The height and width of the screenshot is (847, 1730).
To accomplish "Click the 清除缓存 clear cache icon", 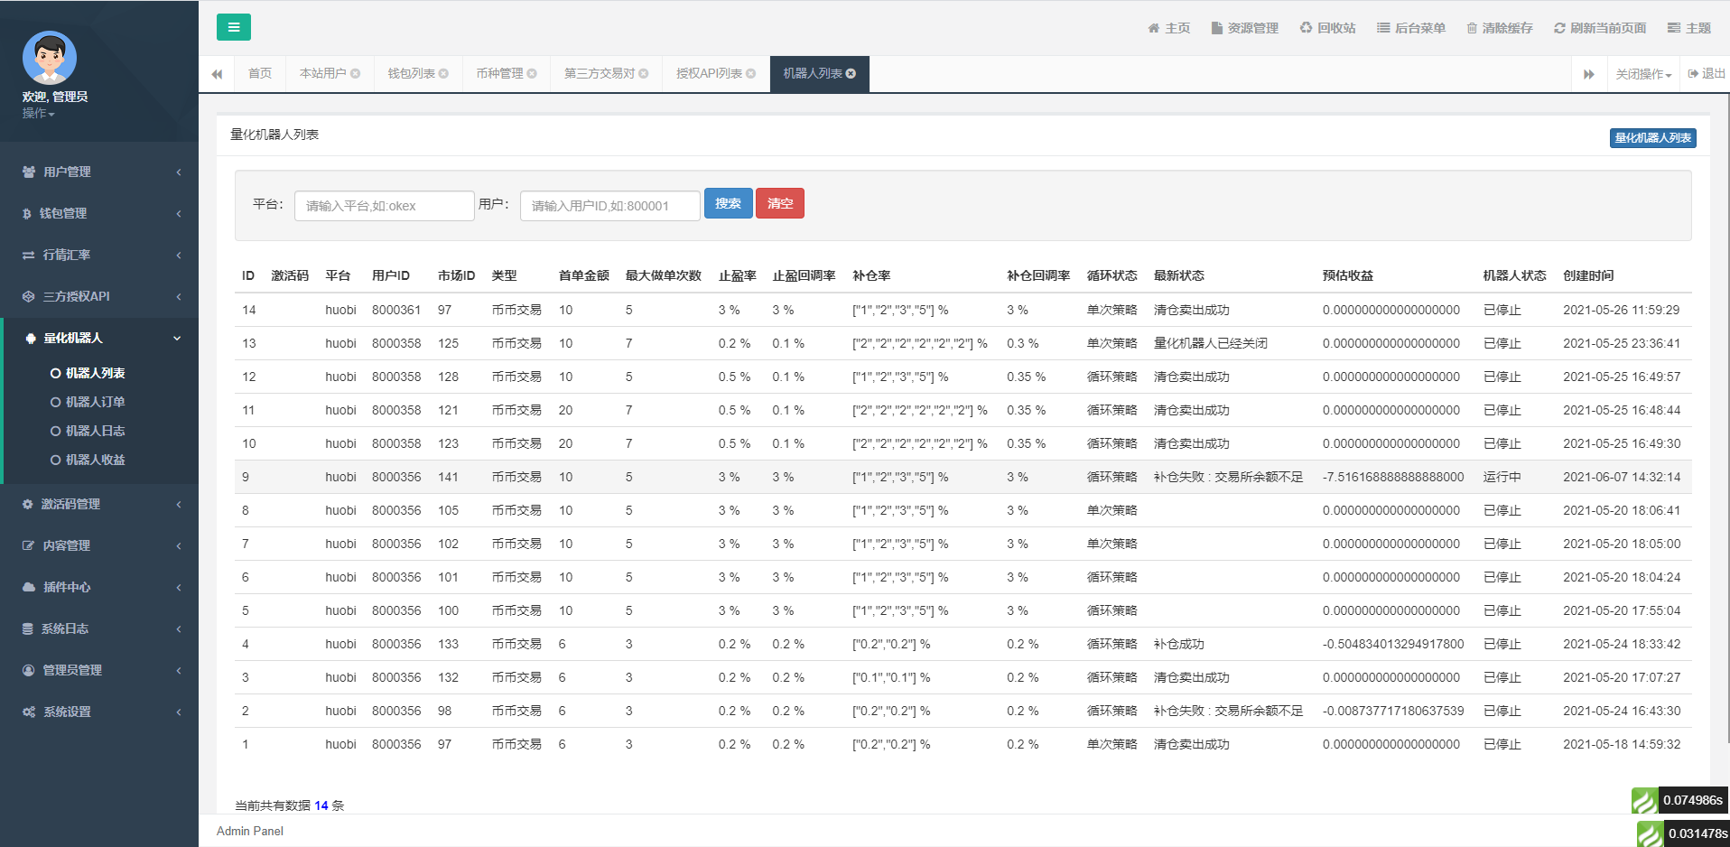I will click(1500, 27).
